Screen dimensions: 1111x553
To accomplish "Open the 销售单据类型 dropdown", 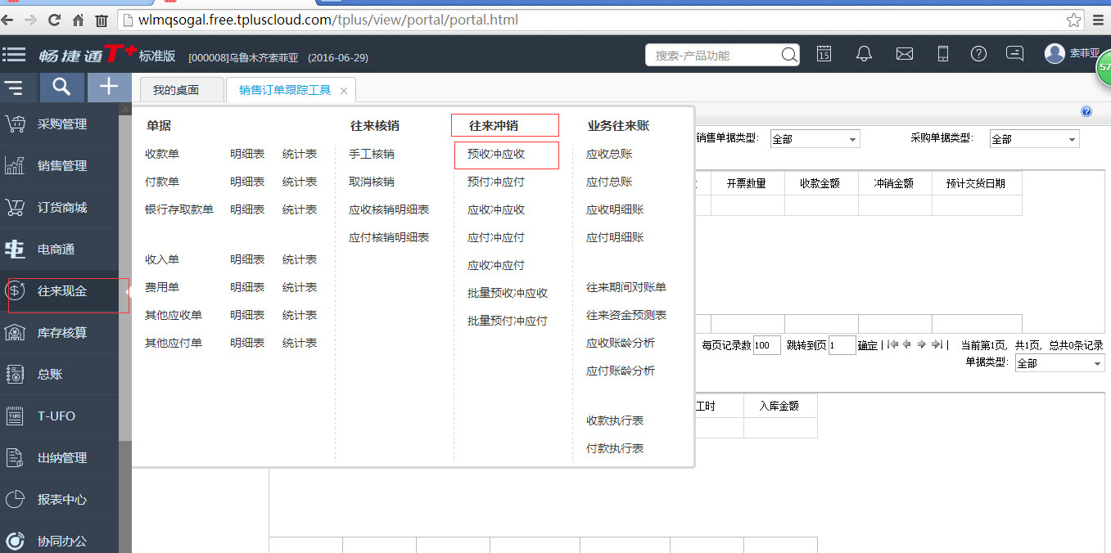I will point(815,139).
